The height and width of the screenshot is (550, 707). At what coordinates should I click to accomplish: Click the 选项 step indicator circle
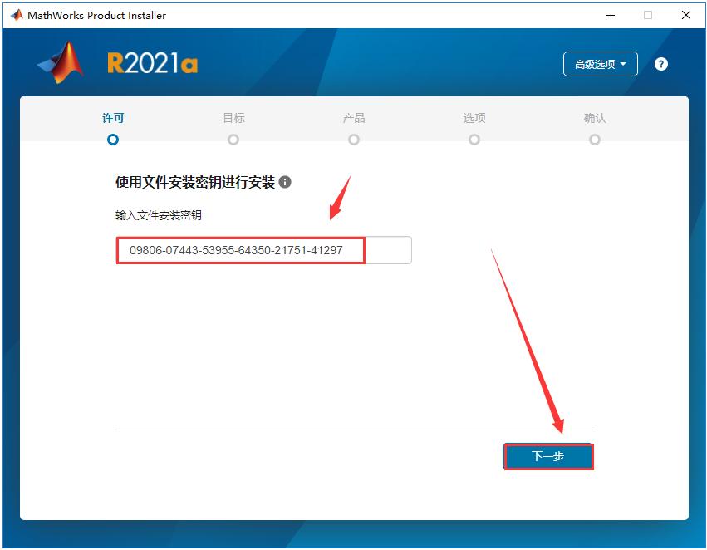pyautogui.click(x=474, y=140)
